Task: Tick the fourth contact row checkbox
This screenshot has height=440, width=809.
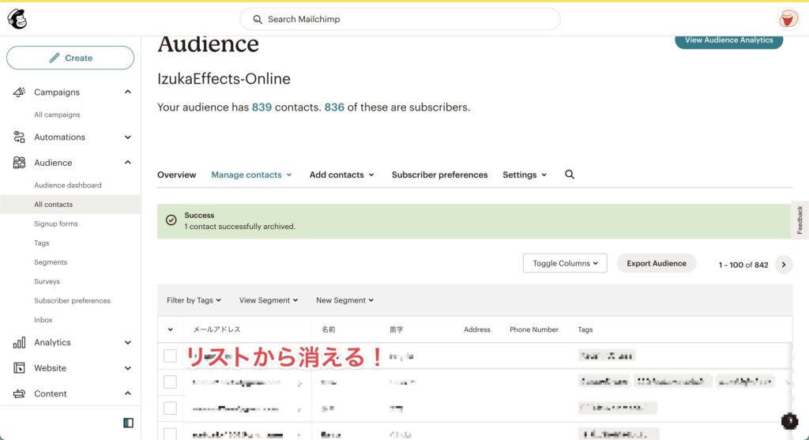Action: [x=170, y=434]
